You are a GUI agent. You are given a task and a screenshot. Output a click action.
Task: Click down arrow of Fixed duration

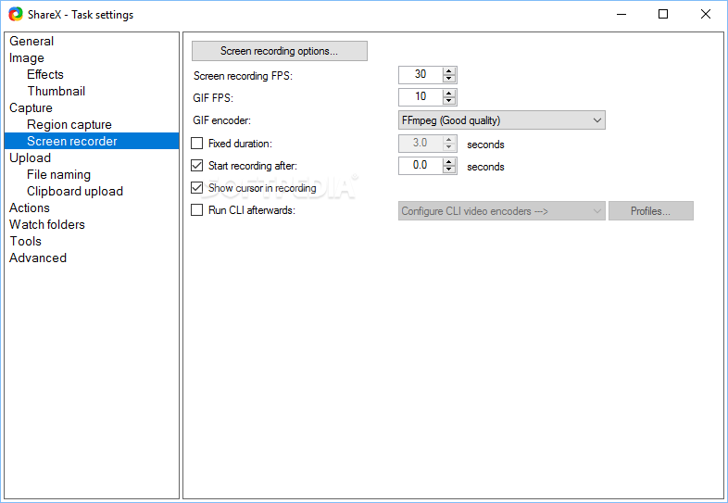pos(449,146)
